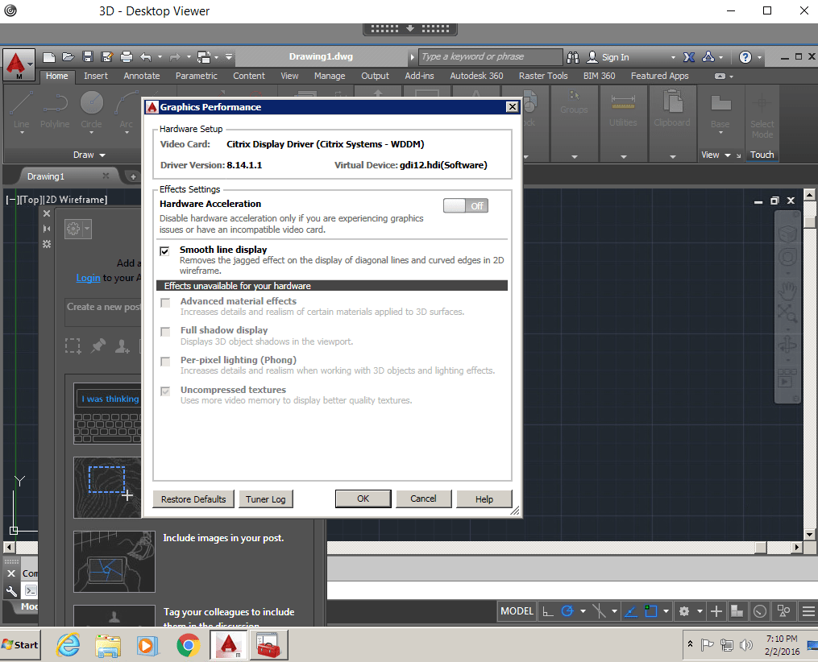This screenshot has height=662, width=818.
Task: Expand the Sign In dropdown arrow
Action: click(673, 57)
